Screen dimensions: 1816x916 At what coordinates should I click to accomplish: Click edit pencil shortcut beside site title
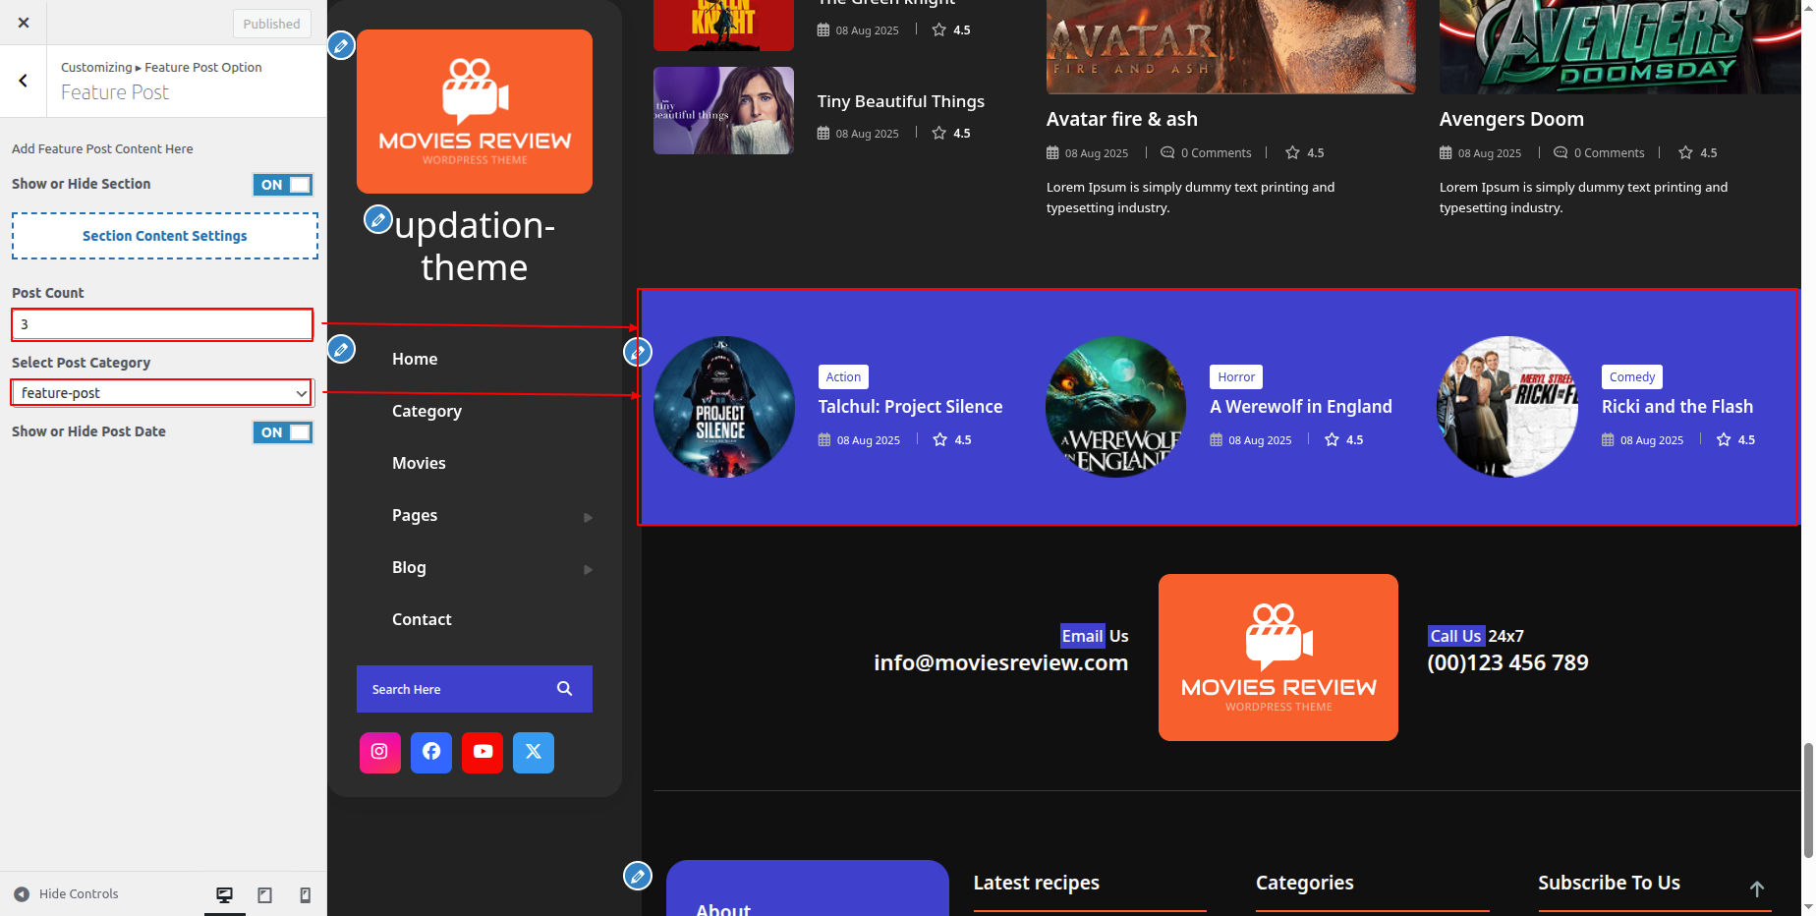(x=378, y=219)
